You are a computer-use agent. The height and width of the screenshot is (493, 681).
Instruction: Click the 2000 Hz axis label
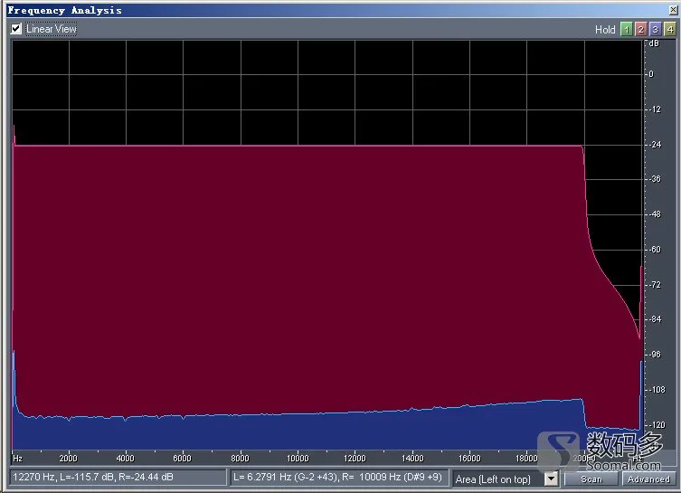68,458
